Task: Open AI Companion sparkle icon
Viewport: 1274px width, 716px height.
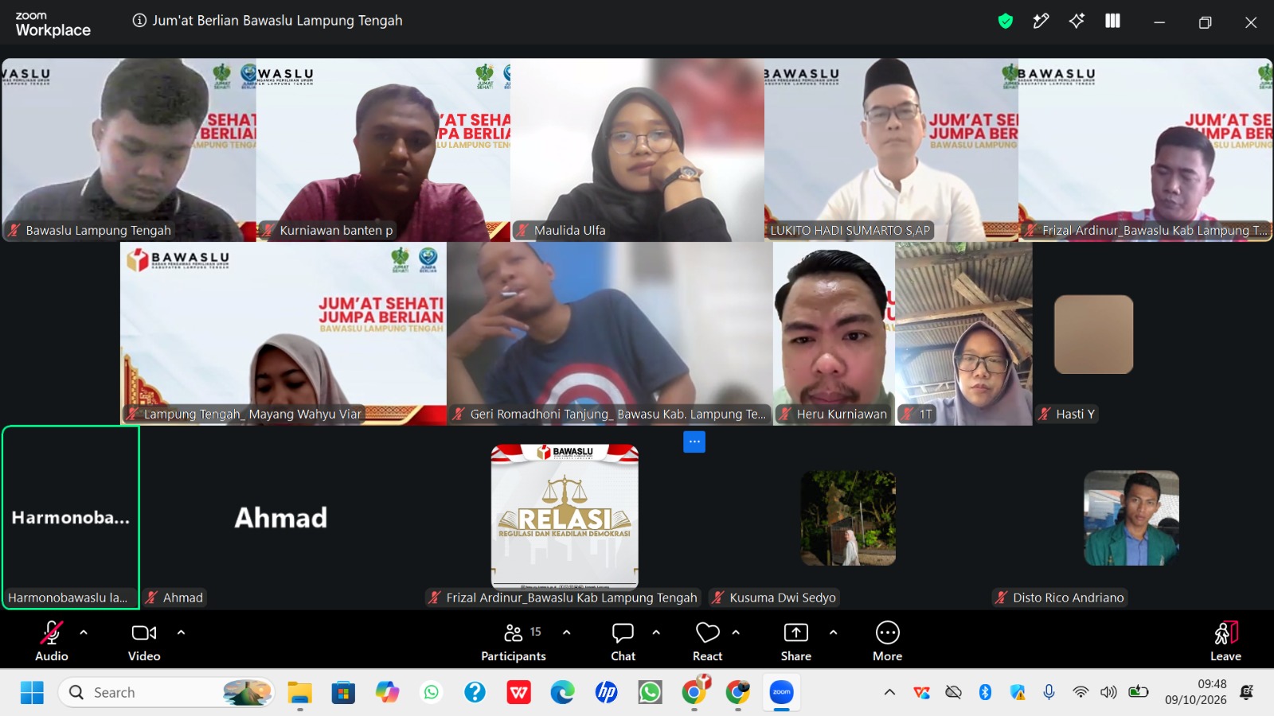Action: (1077, 21)
